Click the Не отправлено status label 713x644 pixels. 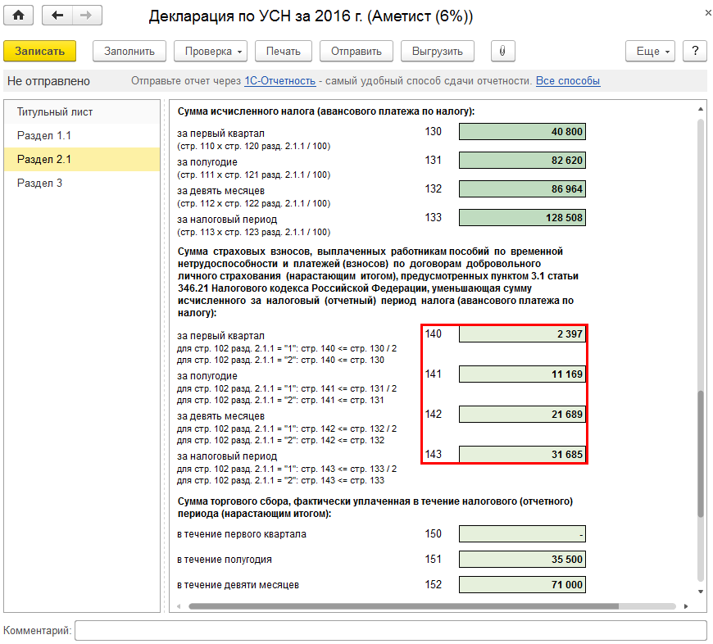[48, 81]
